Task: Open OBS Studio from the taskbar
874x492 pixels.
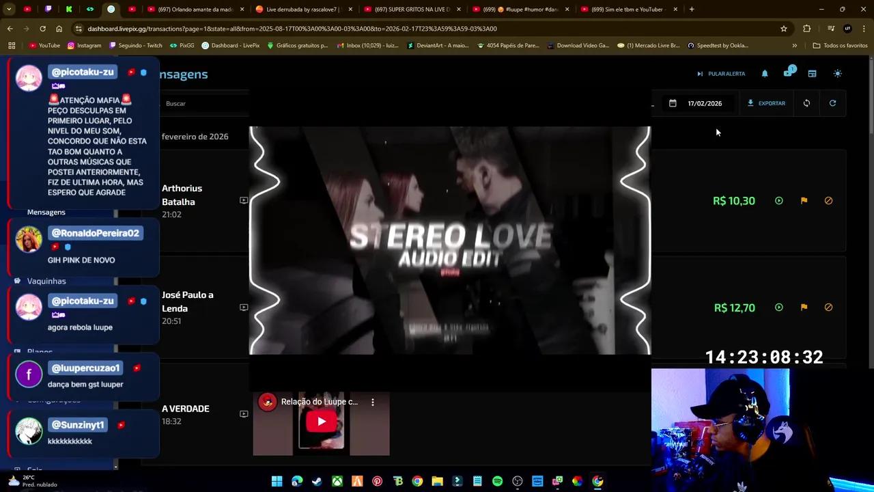Action: point(518,481)
